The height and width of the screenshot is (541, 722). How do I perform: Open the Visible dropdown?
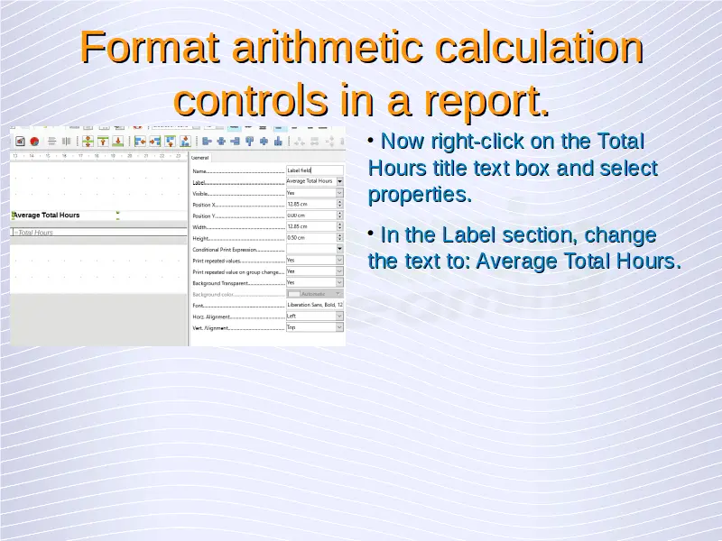[314, 193]
